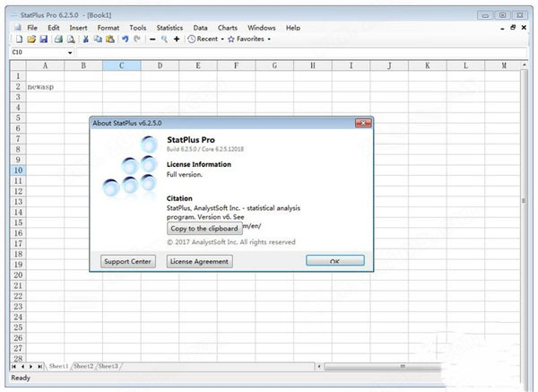Close the Book1 document with X

(524, 28)
